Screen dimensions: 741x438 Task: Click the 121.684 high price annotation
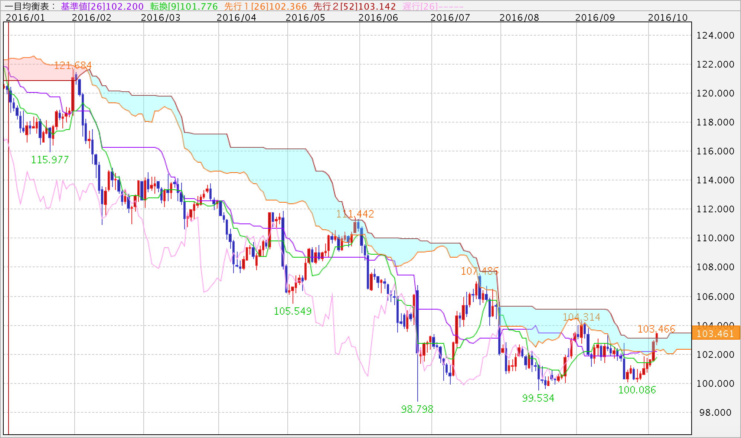73,66
